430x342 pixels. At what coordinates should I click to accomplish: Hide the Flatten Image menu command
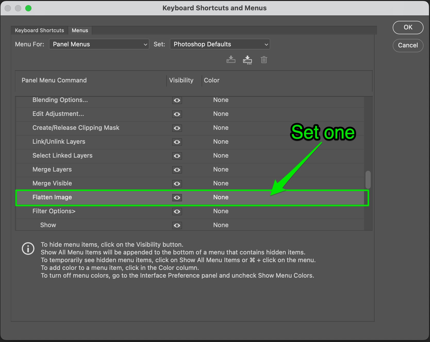(177, 198)
